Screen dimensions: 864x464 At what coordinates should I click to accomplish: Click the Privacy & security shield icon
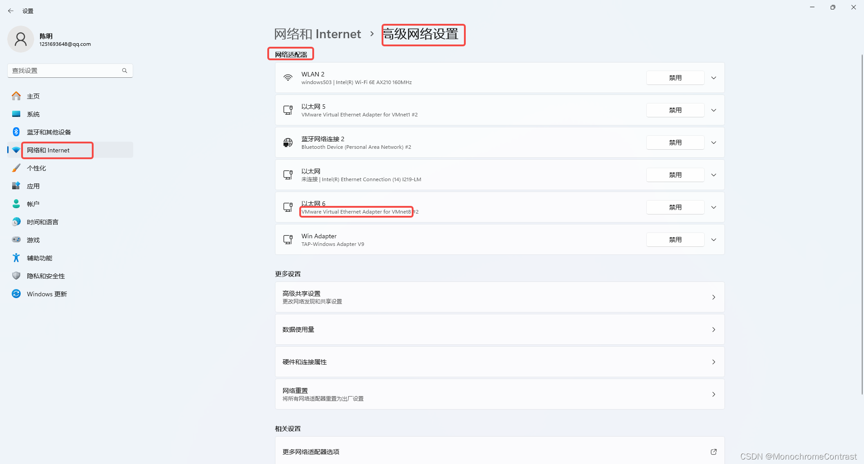click(x=16, y=276)
